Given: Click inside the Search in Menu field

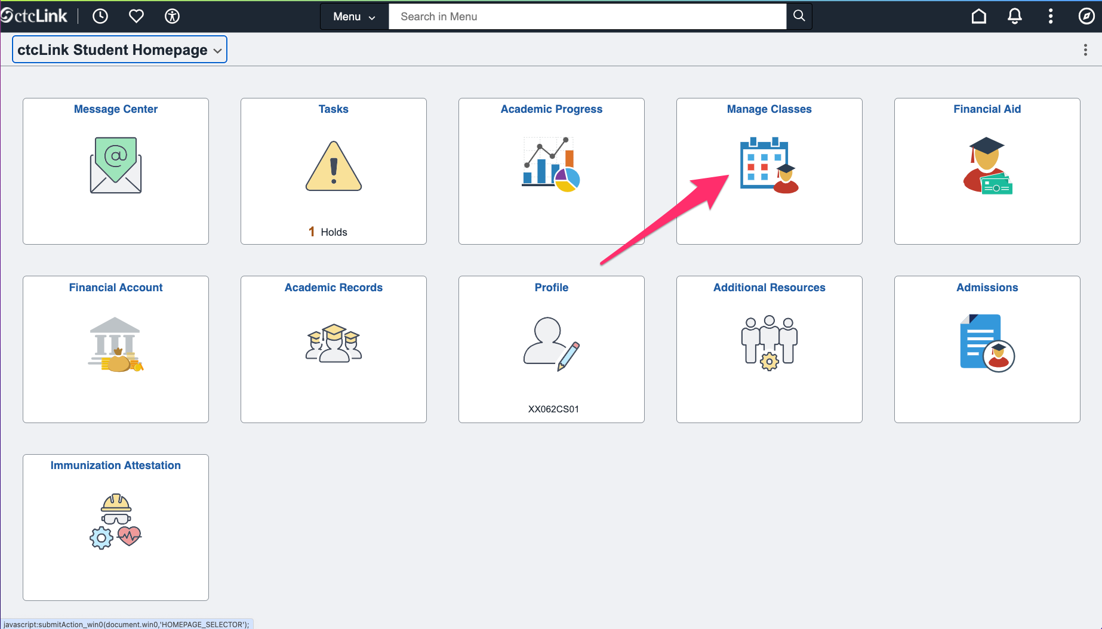Looking at the screenshot, I should 587,16.
